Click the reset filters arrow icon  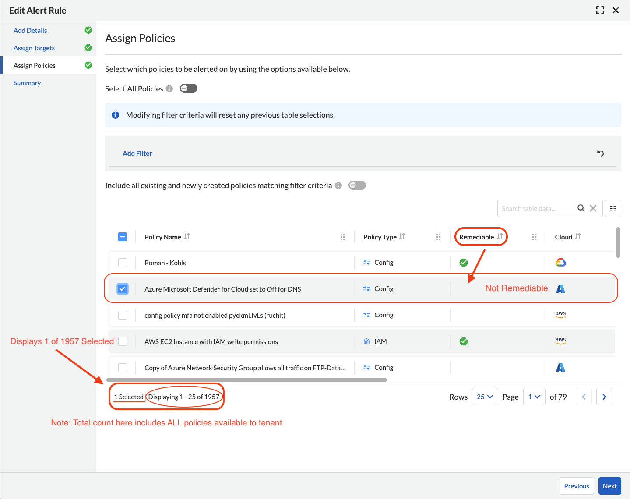[x=600, y=153]
